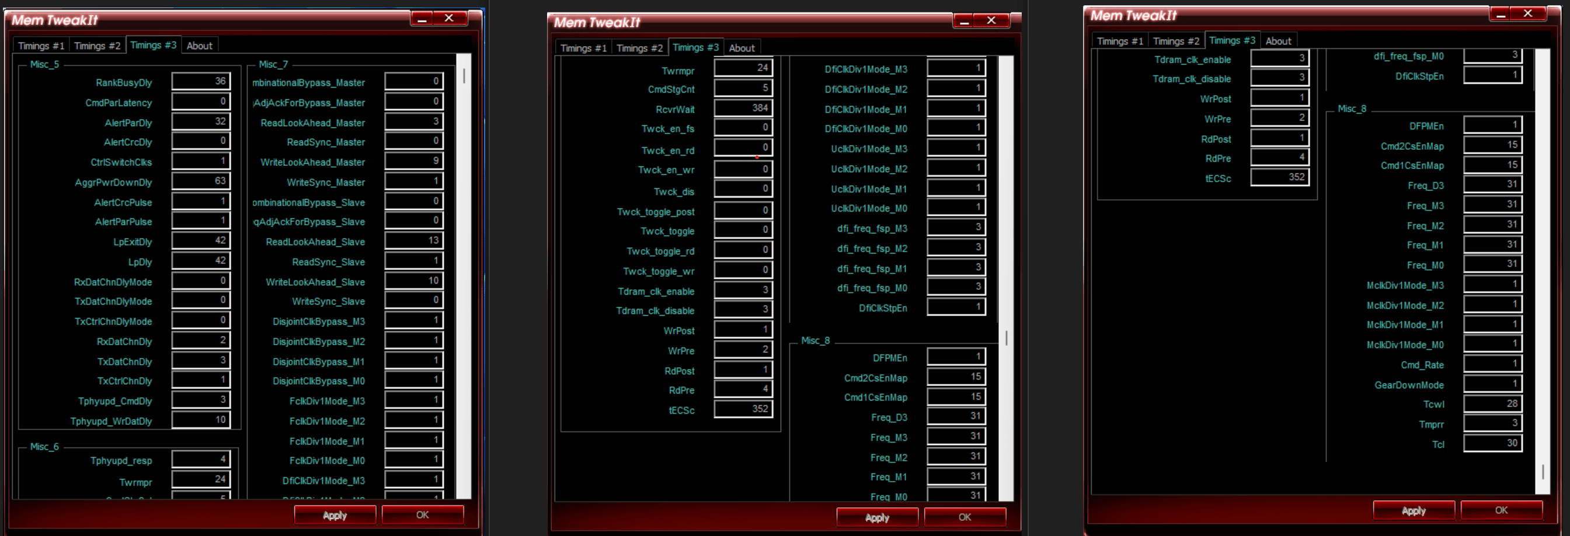Close the middle Mem TweakIt window
Screen dimensions: 1570x536
tap(991, 22)
